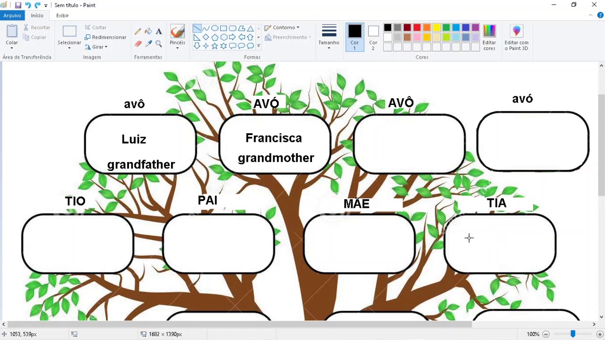
Task: Open Quick Access Toolbar customize arrow
Action: click(x=46, y=6)
